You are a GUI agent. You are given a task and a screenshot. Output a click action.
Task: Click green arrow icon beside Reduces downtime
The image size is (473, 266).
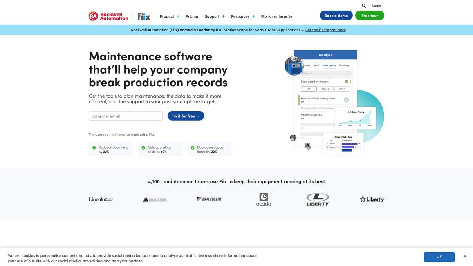click(94, 148)
